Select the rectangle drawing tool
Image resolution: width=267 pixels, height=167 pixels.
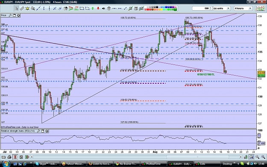(82, 9)
